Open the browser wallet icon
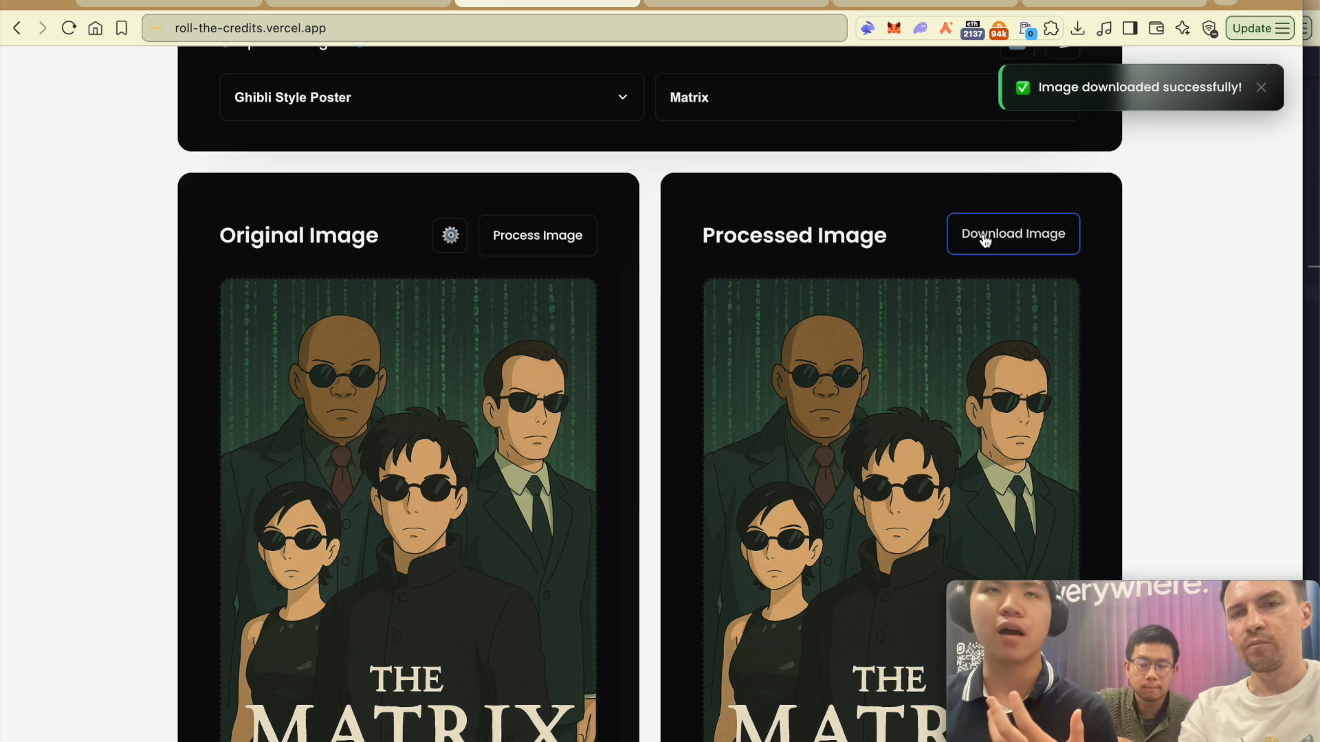 pyautogui.click(x=1156, y=28)
